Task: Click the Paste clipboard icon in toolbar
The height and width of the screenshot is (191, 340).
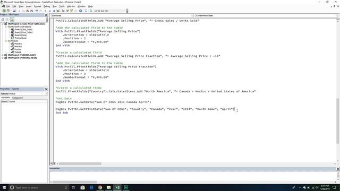Action: pyautogui.click(x=27, y=11)
